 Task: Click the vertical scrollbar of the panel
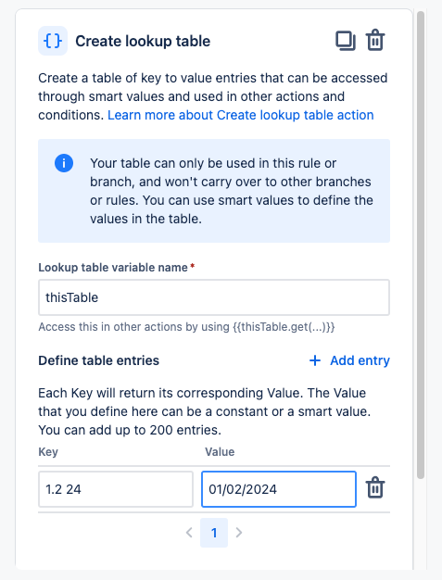[420, 244]
